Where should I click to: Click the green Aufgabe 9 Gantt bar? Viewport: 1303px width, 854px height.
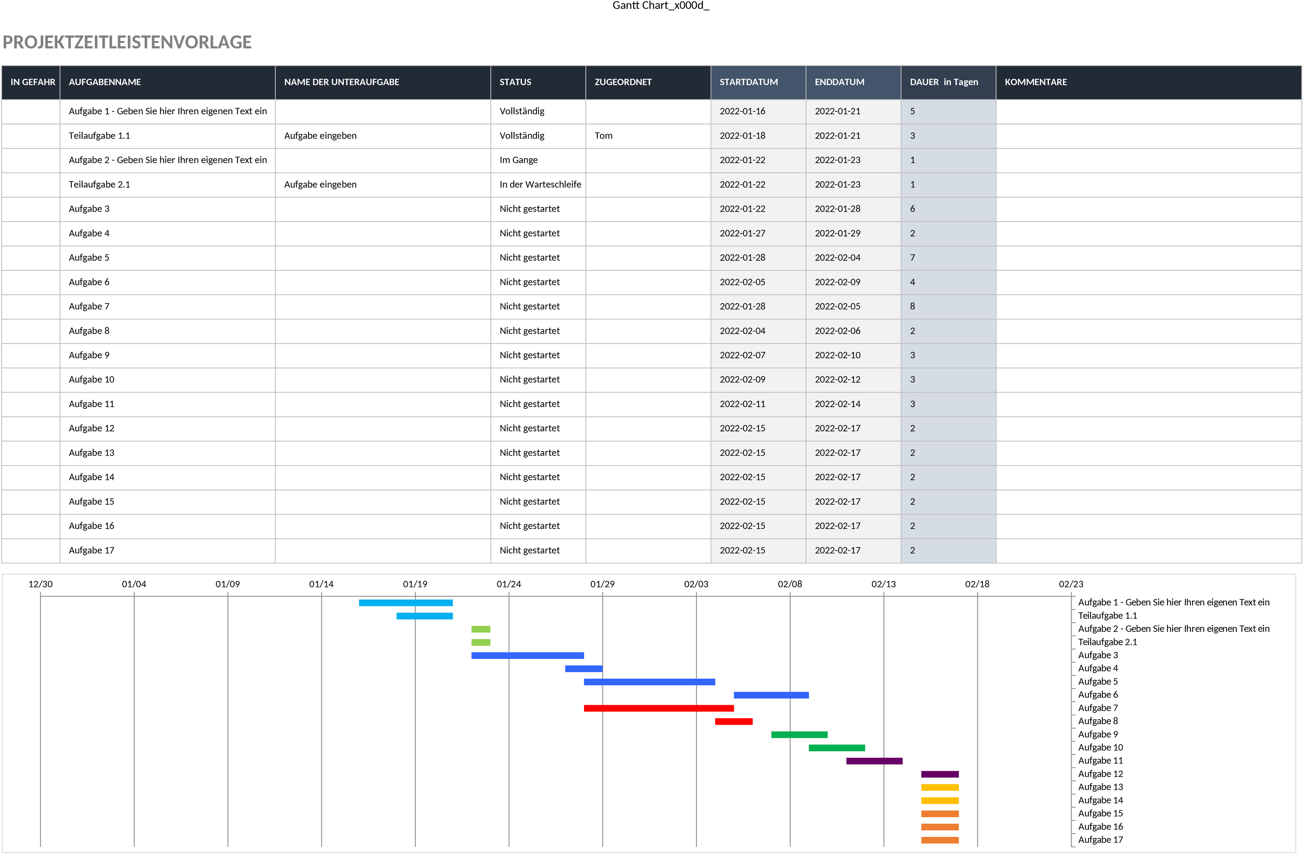[799, 735]
